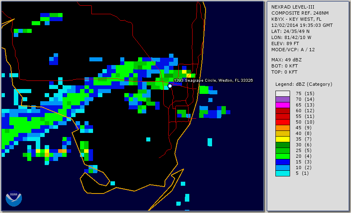This screenshot has width=351, height=213.
Task: Click the MAX: 49 dBZ value
Action: pyautogui.click(x=286, y=60)
